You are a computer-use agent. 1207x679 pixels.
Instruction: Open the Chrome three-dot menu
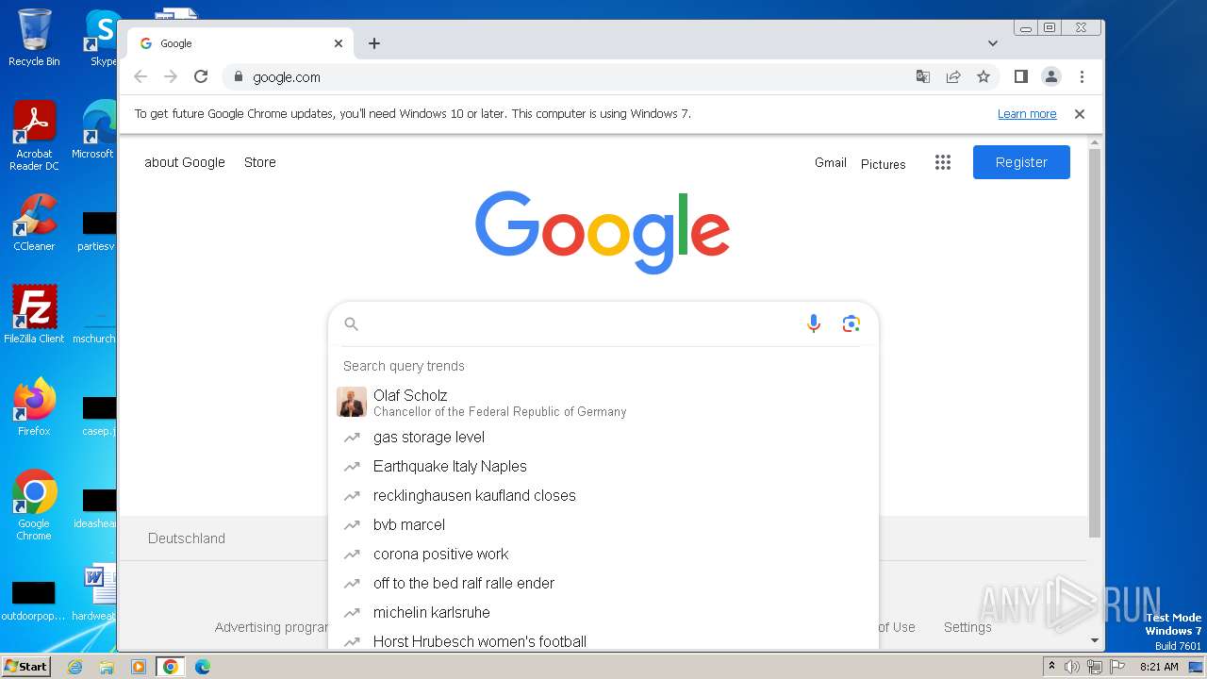coord(1082,77)
